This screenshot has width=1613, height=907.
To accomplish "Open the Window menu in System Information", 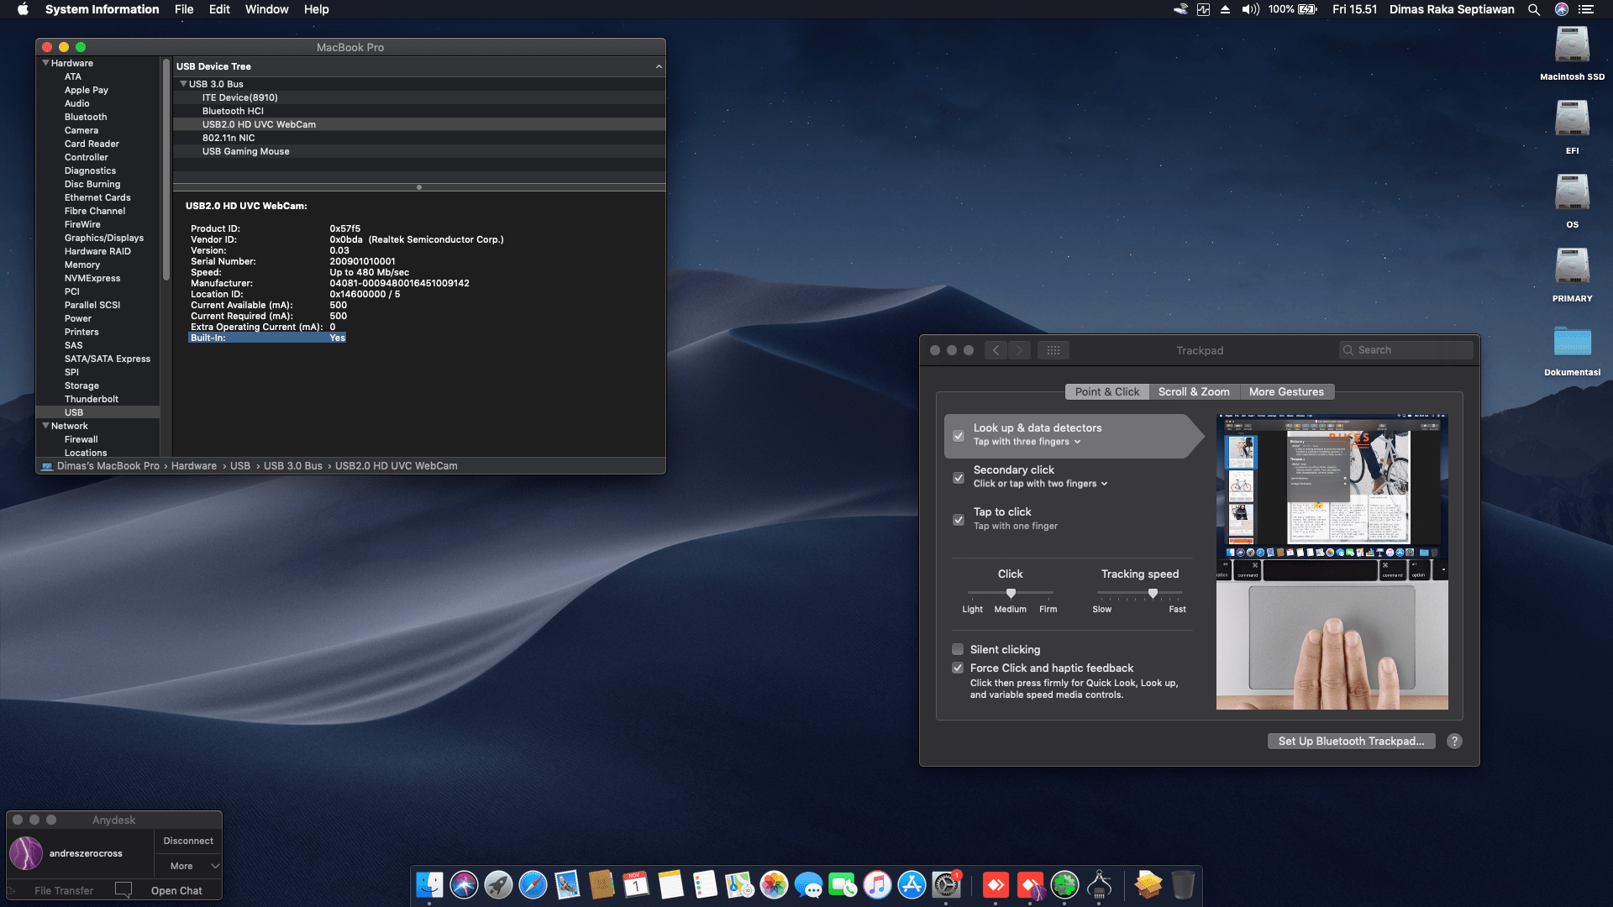I will [x=266, y=9].
